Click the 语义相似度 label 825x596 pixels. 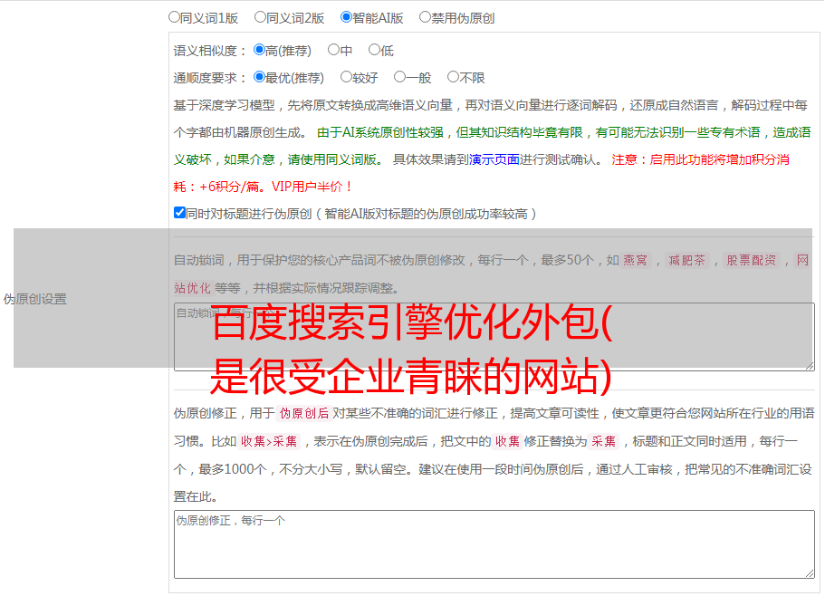coord(210,51)
